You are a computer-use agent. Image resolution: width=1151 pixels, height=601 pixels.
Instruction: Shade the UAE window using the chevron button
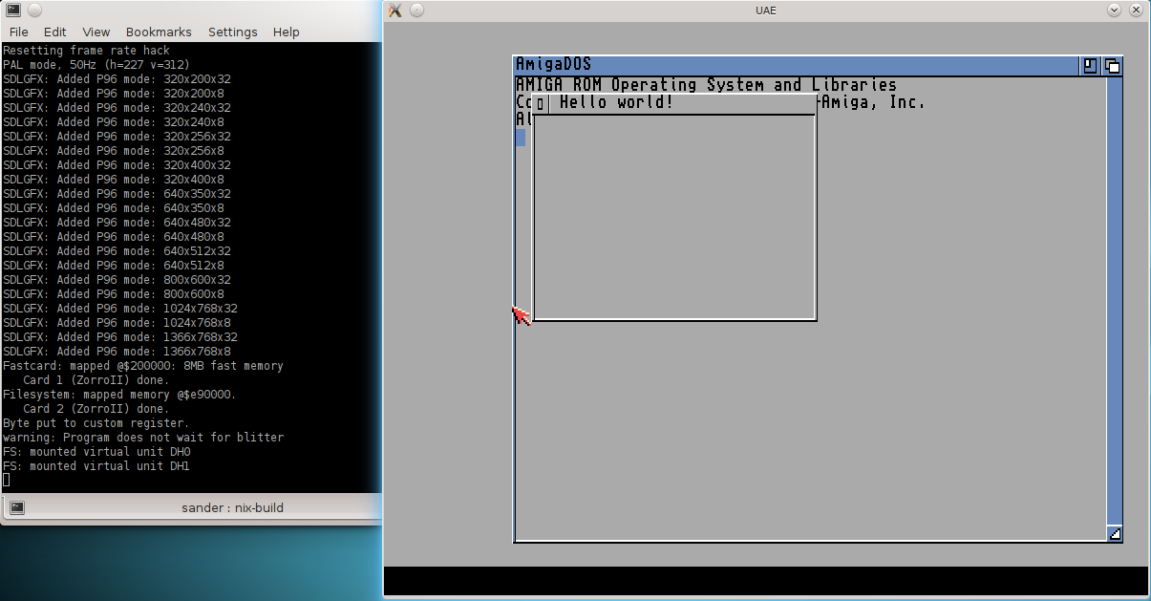1114,10
